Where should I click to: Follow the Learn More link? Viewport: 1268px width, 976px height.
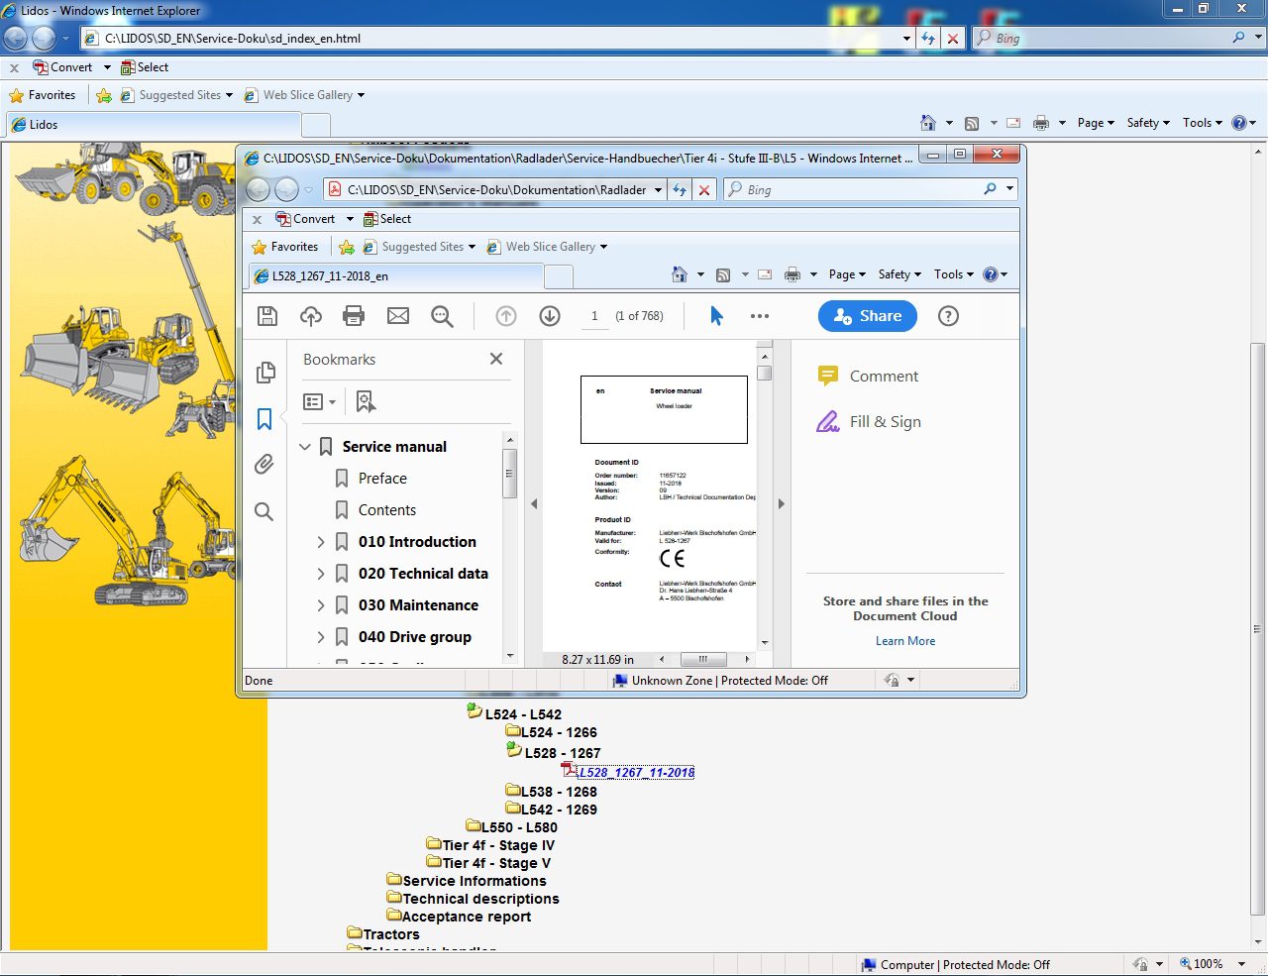(x=904, y=641)
